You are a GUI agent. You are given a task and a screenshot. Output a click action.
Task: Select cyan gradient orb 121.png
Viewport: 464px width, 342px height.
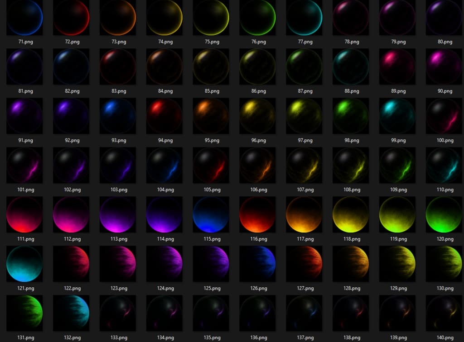point(24,264)
